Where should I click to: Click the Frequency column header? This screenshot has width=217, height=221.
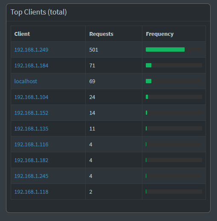(160, 34)
